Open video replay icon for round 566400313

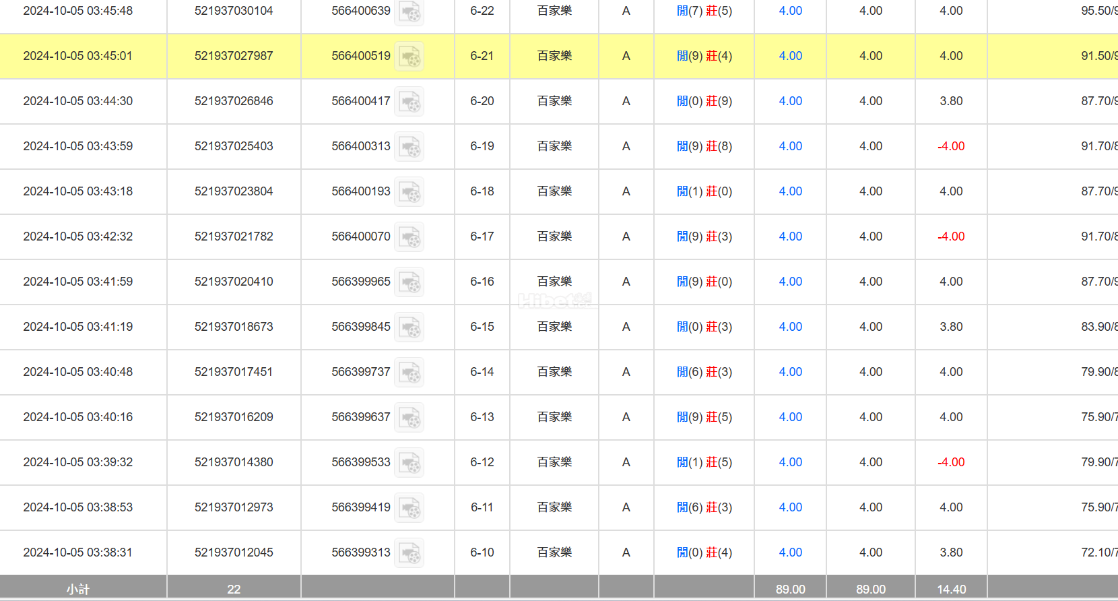(409, 147)
